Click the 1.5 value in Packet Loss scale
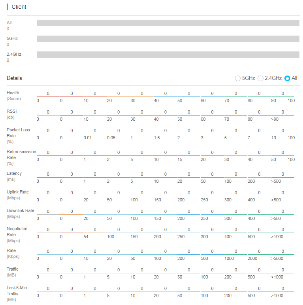The image size is (303, 305). point(157,138)
